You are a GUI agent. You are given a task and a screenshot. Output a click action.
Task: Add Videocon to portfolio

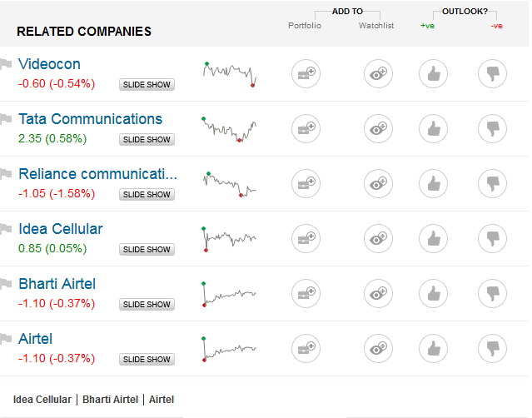click(306, 74)
